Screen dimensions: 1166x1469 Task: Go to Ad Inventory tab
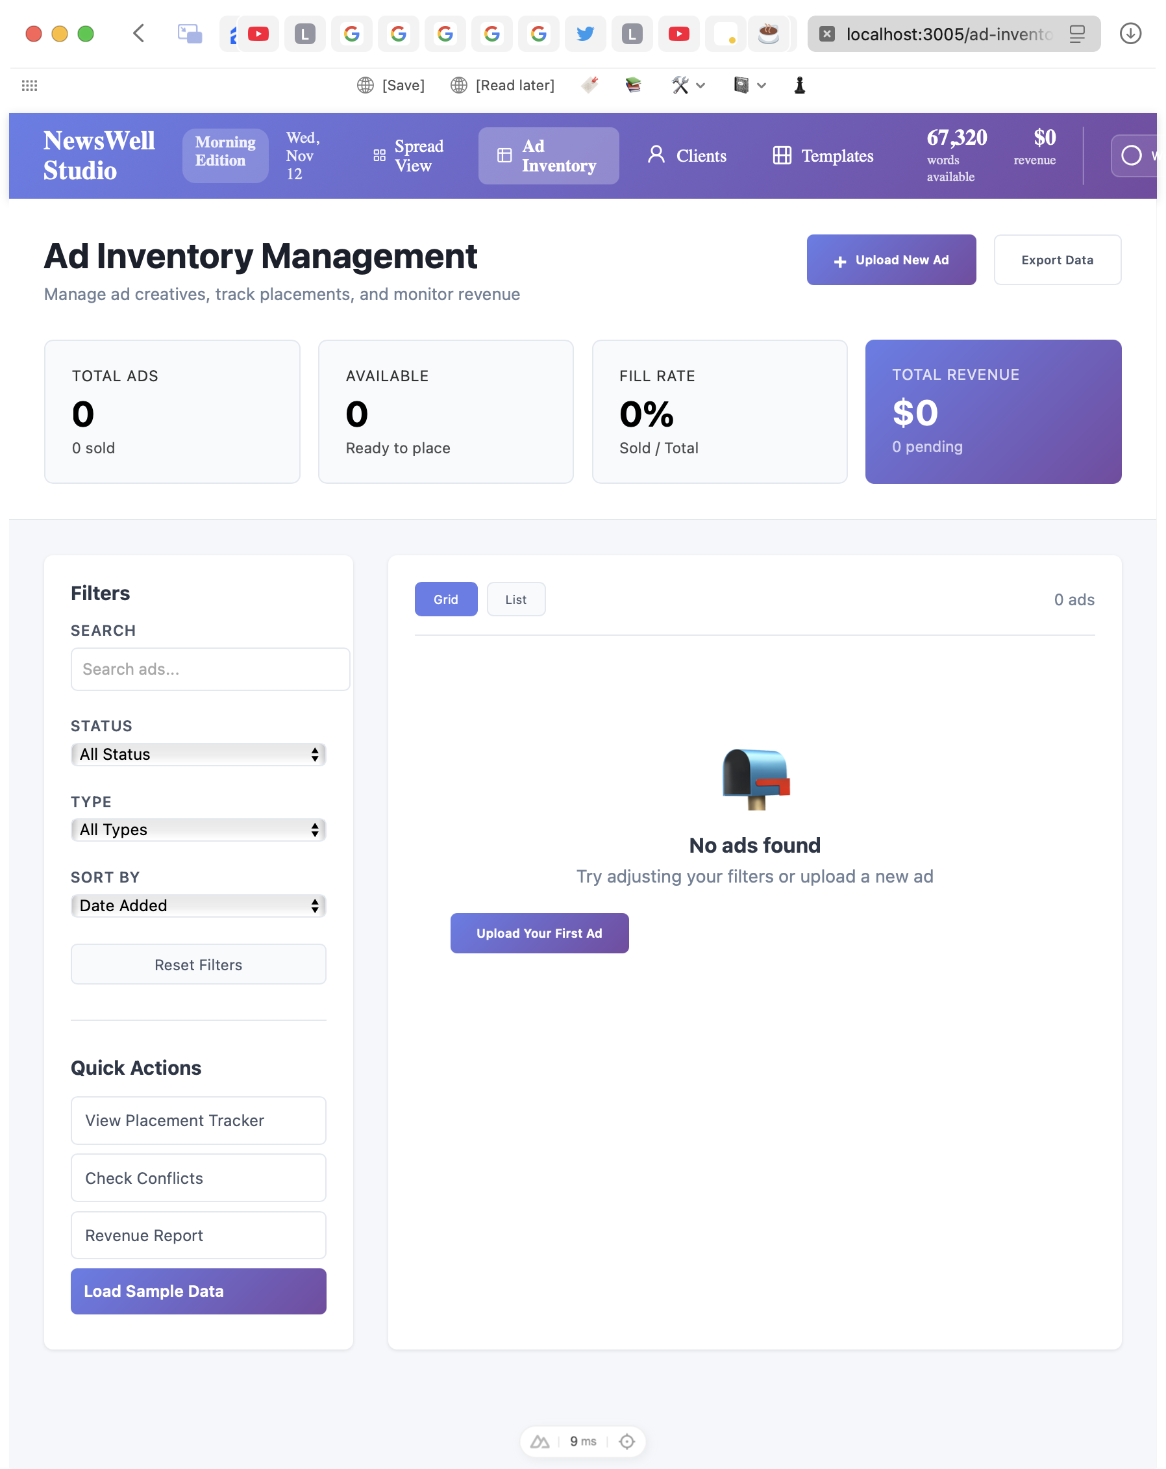(x=548, y=156)
